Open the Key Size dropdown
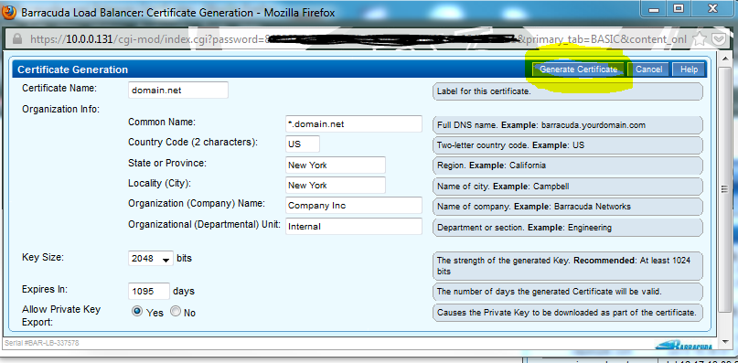Viewport: 738px width, 363px height. pyautogui.click(x=151, y=259)
